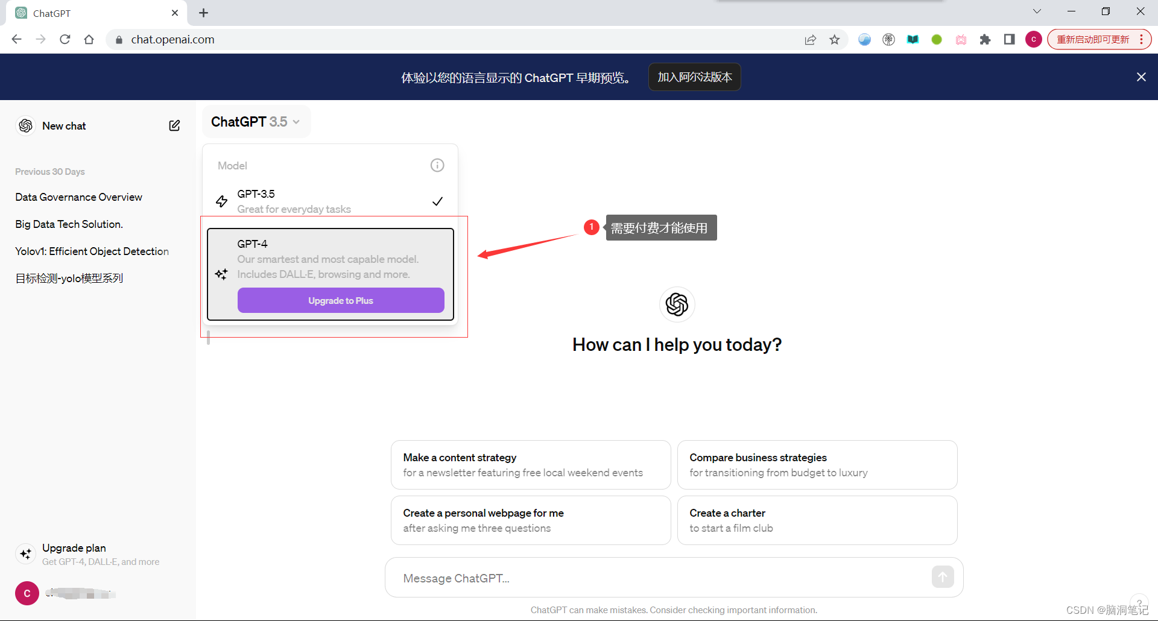Close the language preview banner
This screenshot has height=621, width=1158.
point(1141,77)
